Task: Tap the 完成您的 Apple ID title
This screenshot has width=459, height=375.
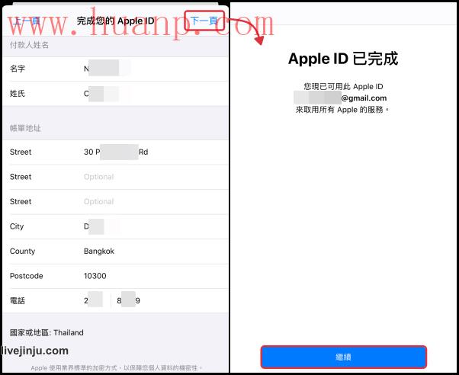Action: click(115, 21)
